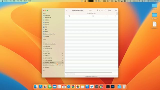This screenshot has width=160, height=90.
Task: Open Launchpad from the Dock
Action: tap(45, 87)
